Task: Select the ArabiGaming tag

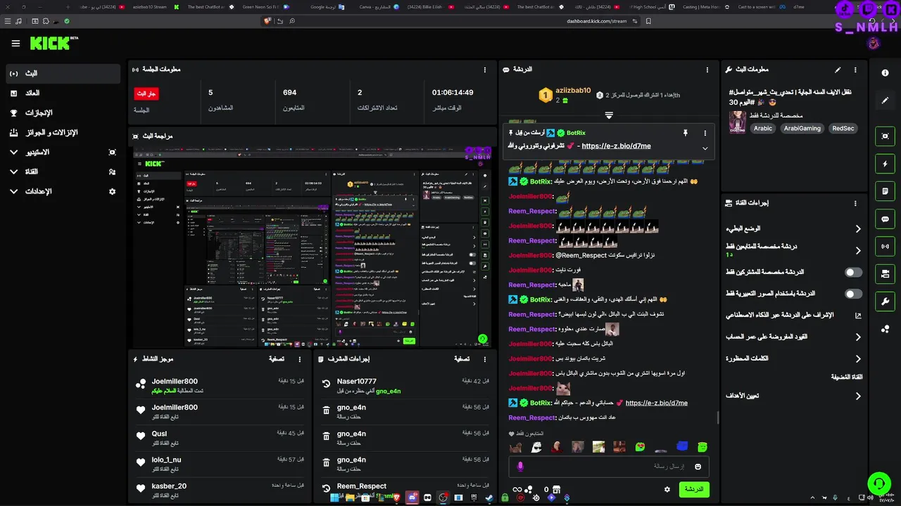Action: [x=802, y=129]
